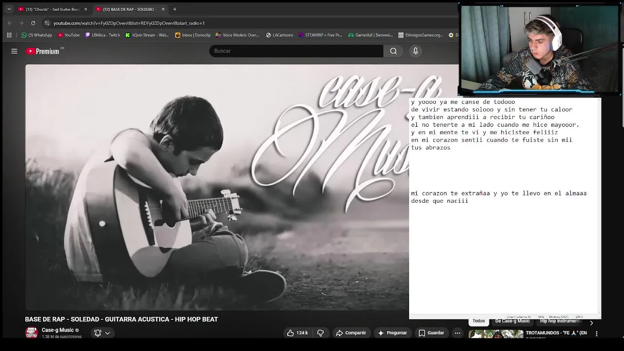Screen dimensions: 624x351
Task: Open the Case-g Music channel avatar
Action: click(32, 333)
